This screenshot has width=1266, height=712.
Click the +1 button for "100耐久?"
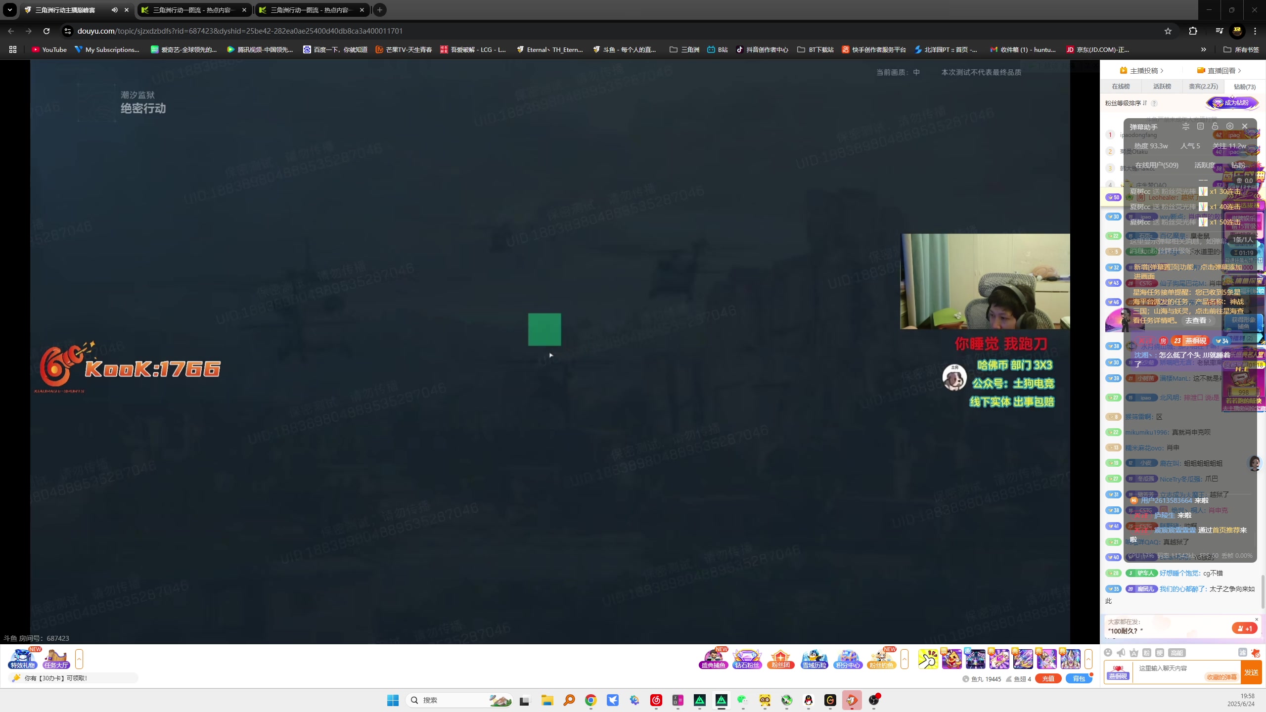pos(1245,628)
